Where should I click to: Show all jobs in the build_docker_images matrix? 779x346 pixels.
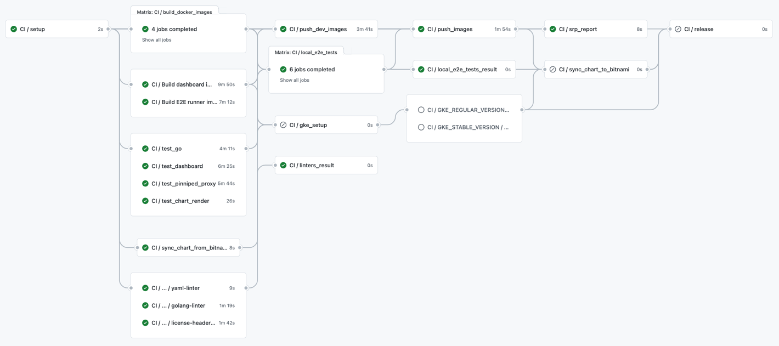tap(156, 39)
